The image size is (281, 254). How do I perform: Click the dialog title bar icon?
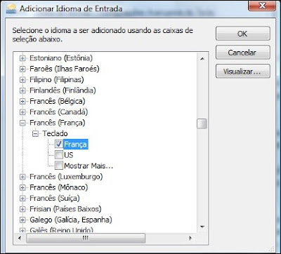point(11,9)
